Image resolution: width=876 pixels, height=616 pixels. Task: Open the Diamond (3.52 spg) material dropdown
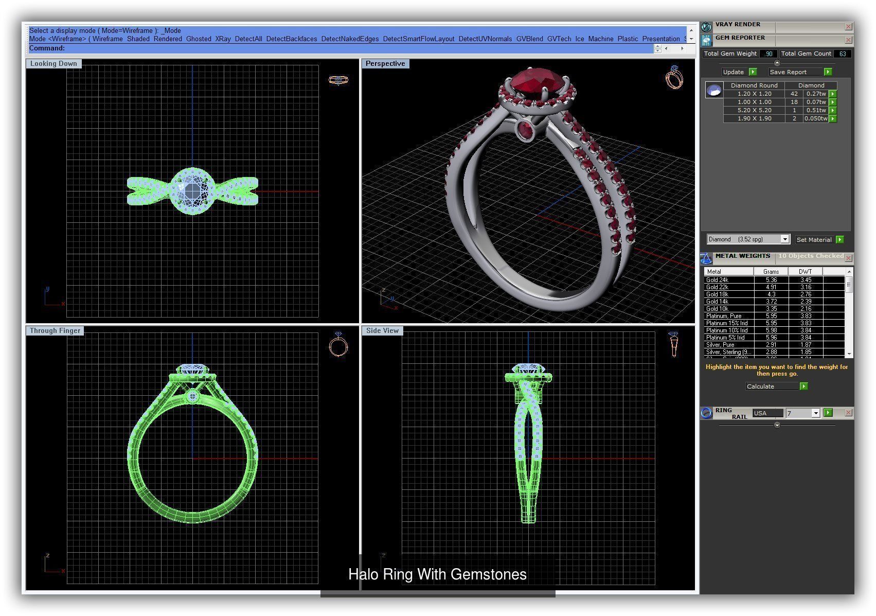tap(785, 239)
